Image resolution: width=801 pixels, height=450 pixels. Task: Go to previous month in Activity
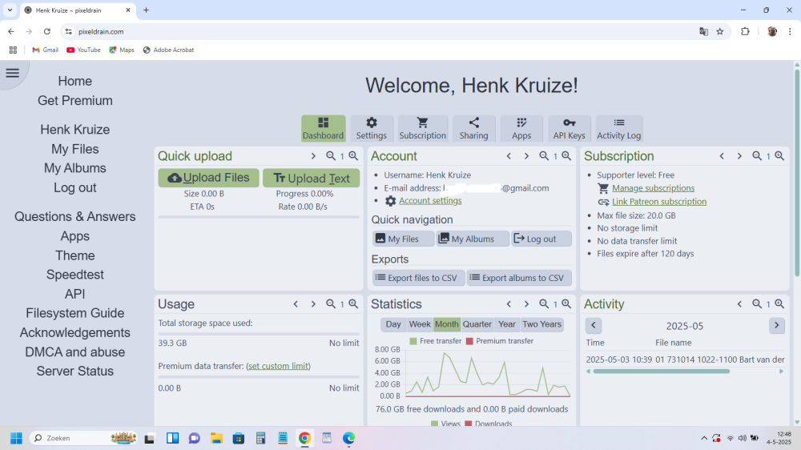pos(594,326)
